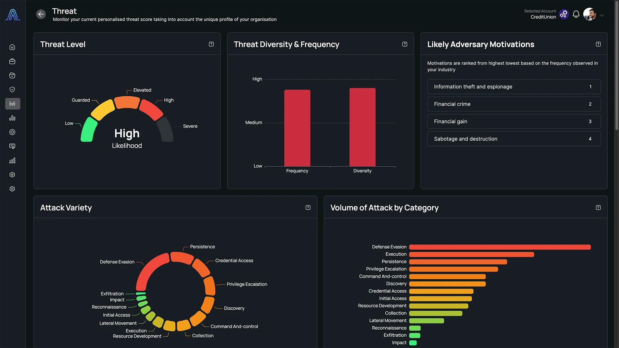The image size is (619, 348).
Task: Select the active Threat broadcast sidebar icon
Action: tap(13, 104)
